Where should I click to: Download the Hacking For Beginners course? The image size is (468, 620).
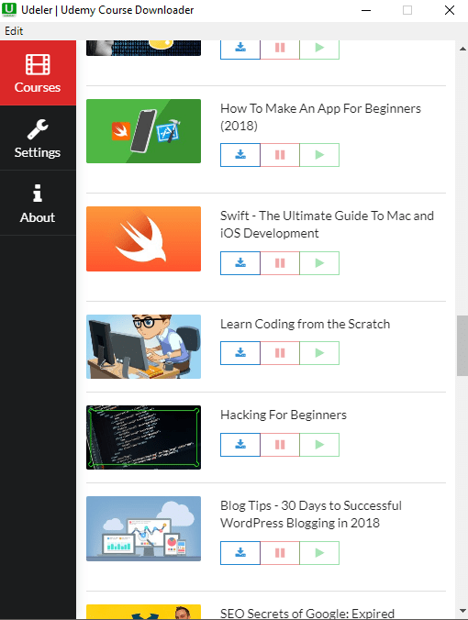240,445
